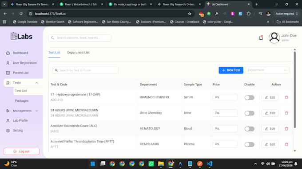
Task: Open Packages under Tests
Action: click(22, 101)
